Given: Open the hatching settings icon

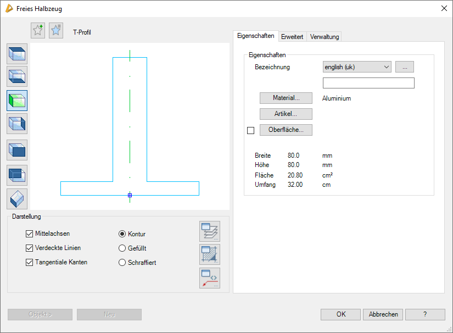Looking at the screenshot, I should tap(210, 255).
